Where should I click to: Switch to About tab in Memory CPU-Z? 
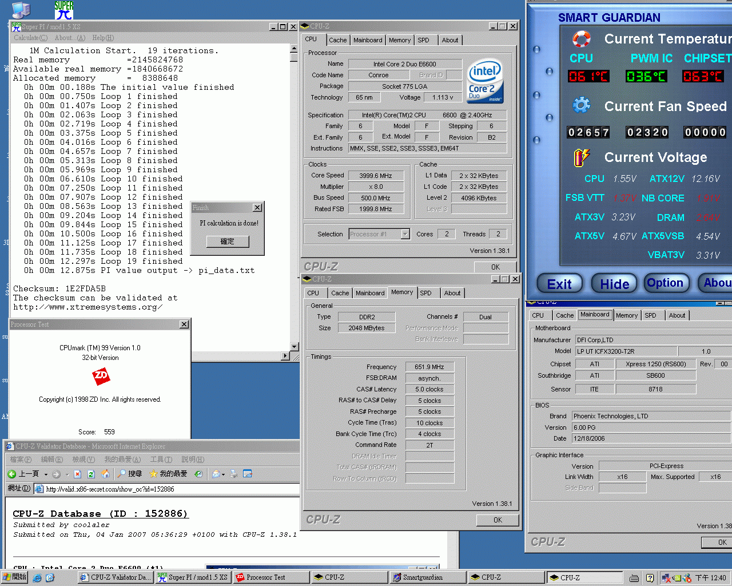pos(452,293)
